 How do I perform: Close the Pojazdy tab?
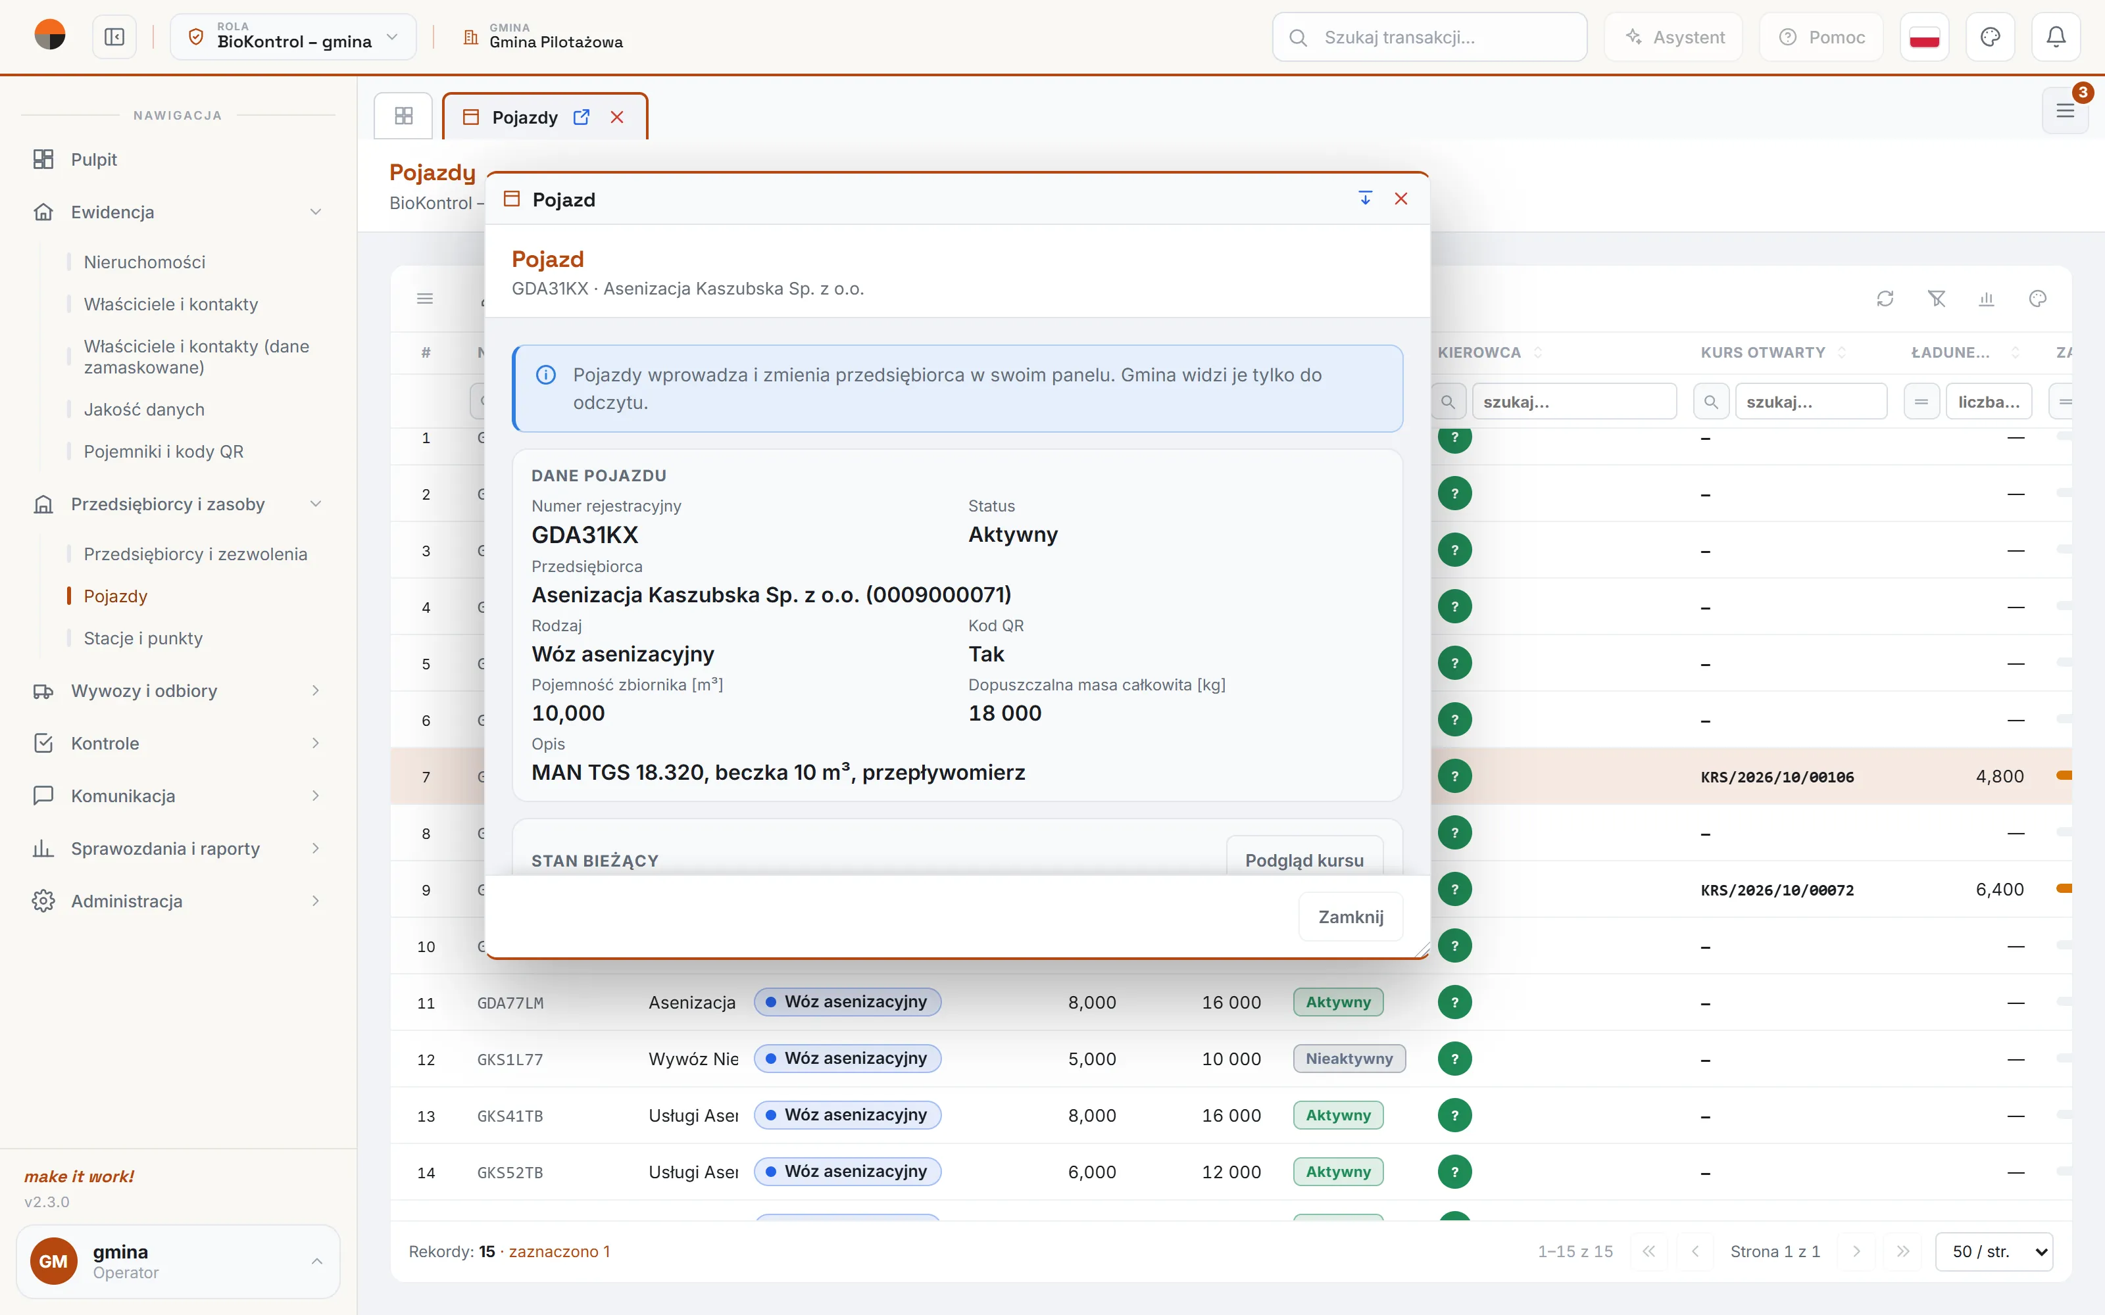click(617, 118)
